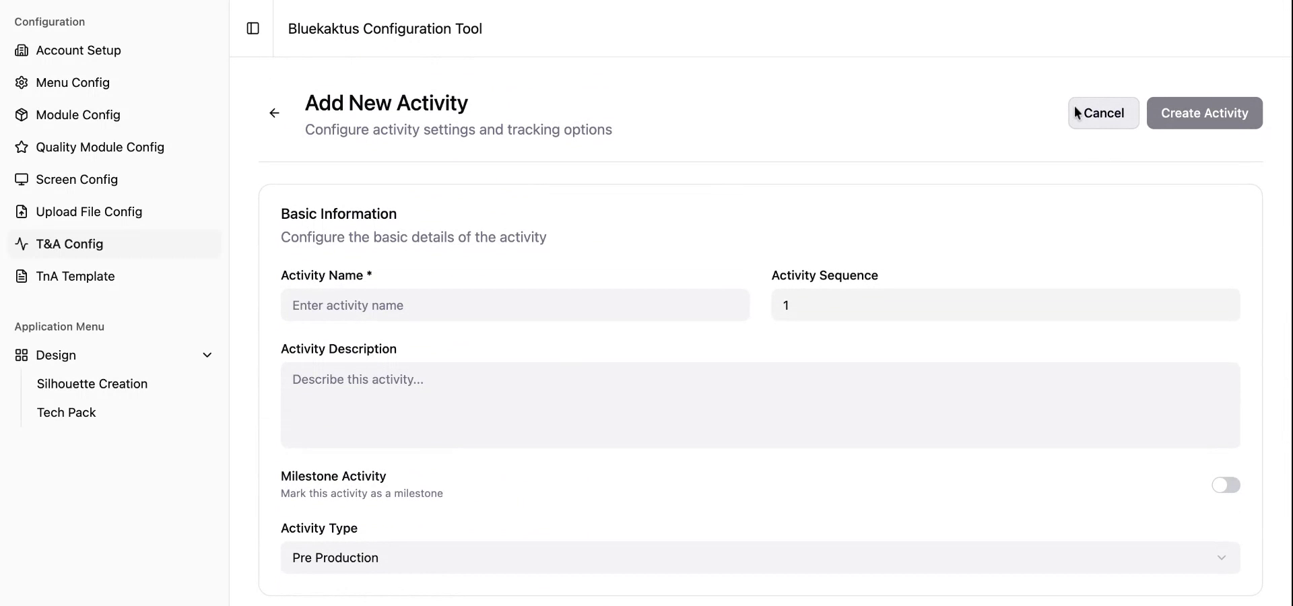Collapse the Design menu chevron
Viewport: 1293px width, 606px height.
207,356
